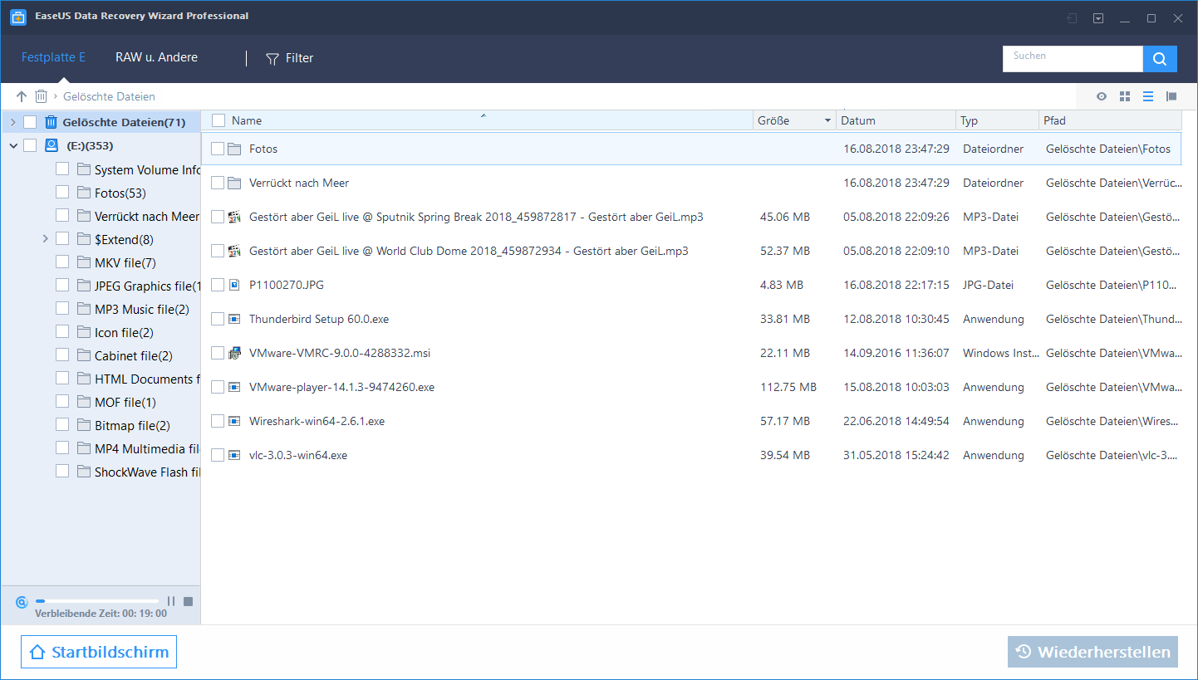Click the MKV file(7) folder icon
Viewport: 1198px width, 680px height.
[83, 262]
